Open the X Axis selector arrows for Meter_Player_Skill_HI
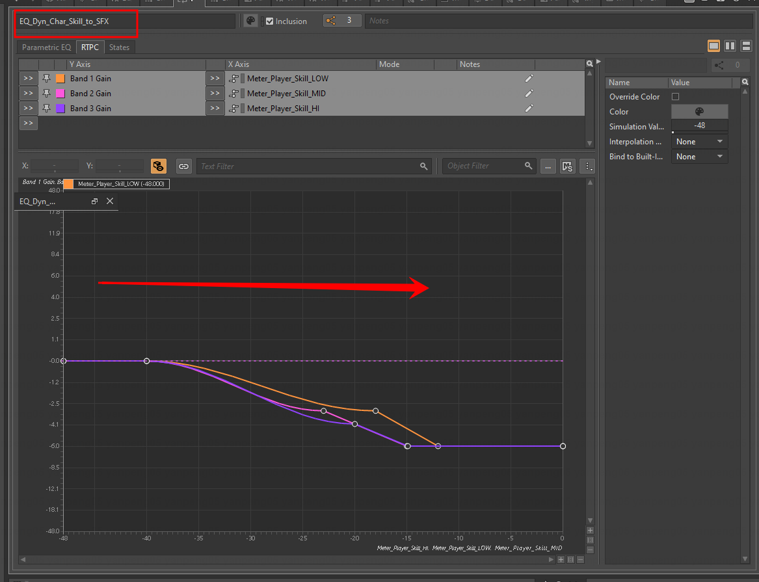The image size is (759, 582). tap(215, 109)
